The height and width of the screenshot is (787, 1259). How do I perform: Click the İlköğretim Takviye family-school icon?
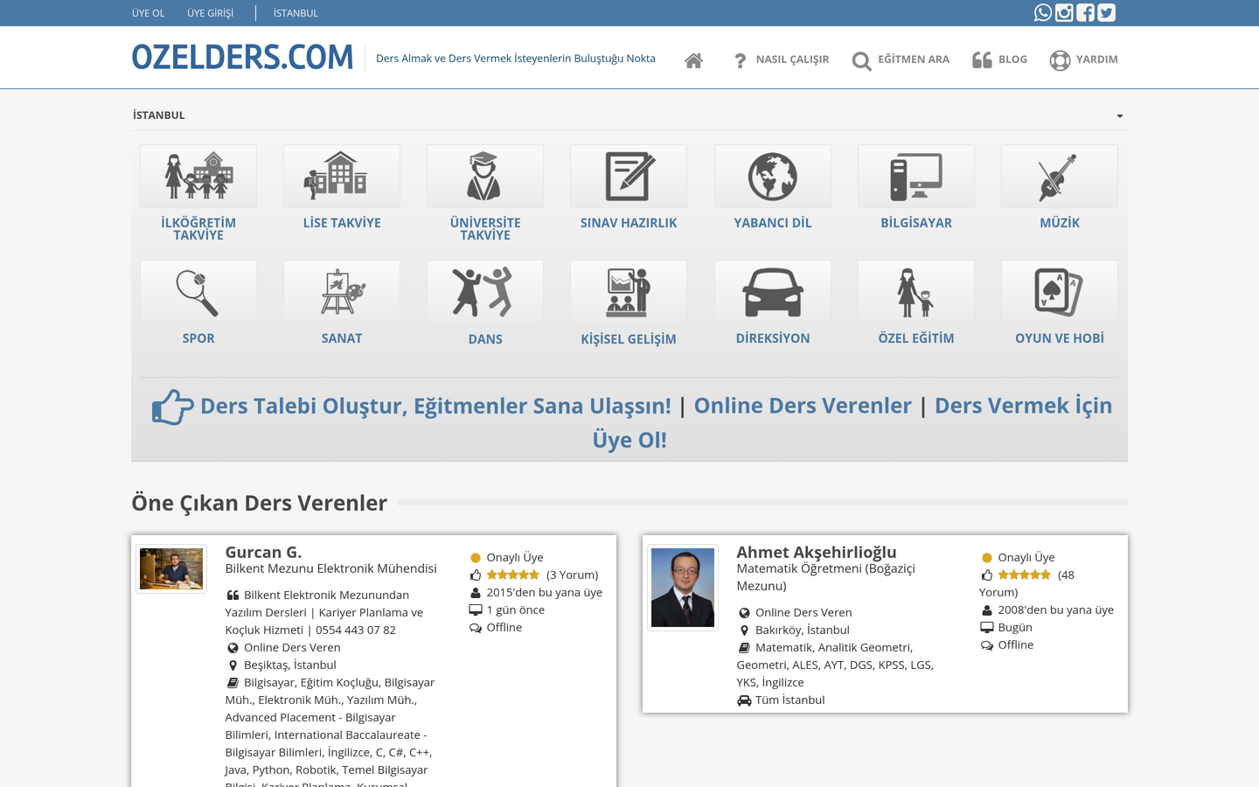tap(198, 176)
